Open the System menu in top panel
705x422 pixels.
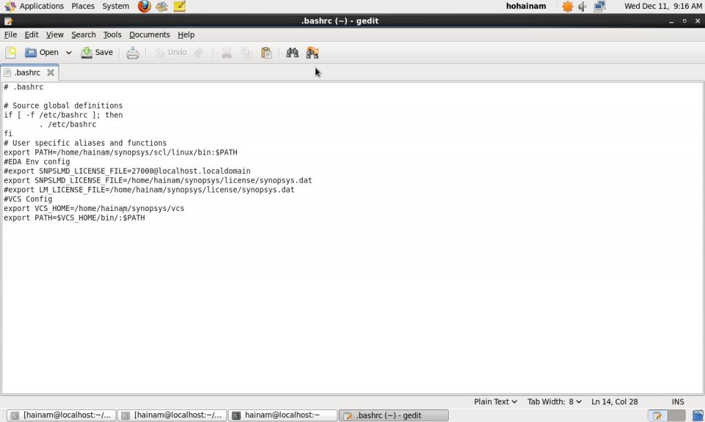tap(116, 6)
